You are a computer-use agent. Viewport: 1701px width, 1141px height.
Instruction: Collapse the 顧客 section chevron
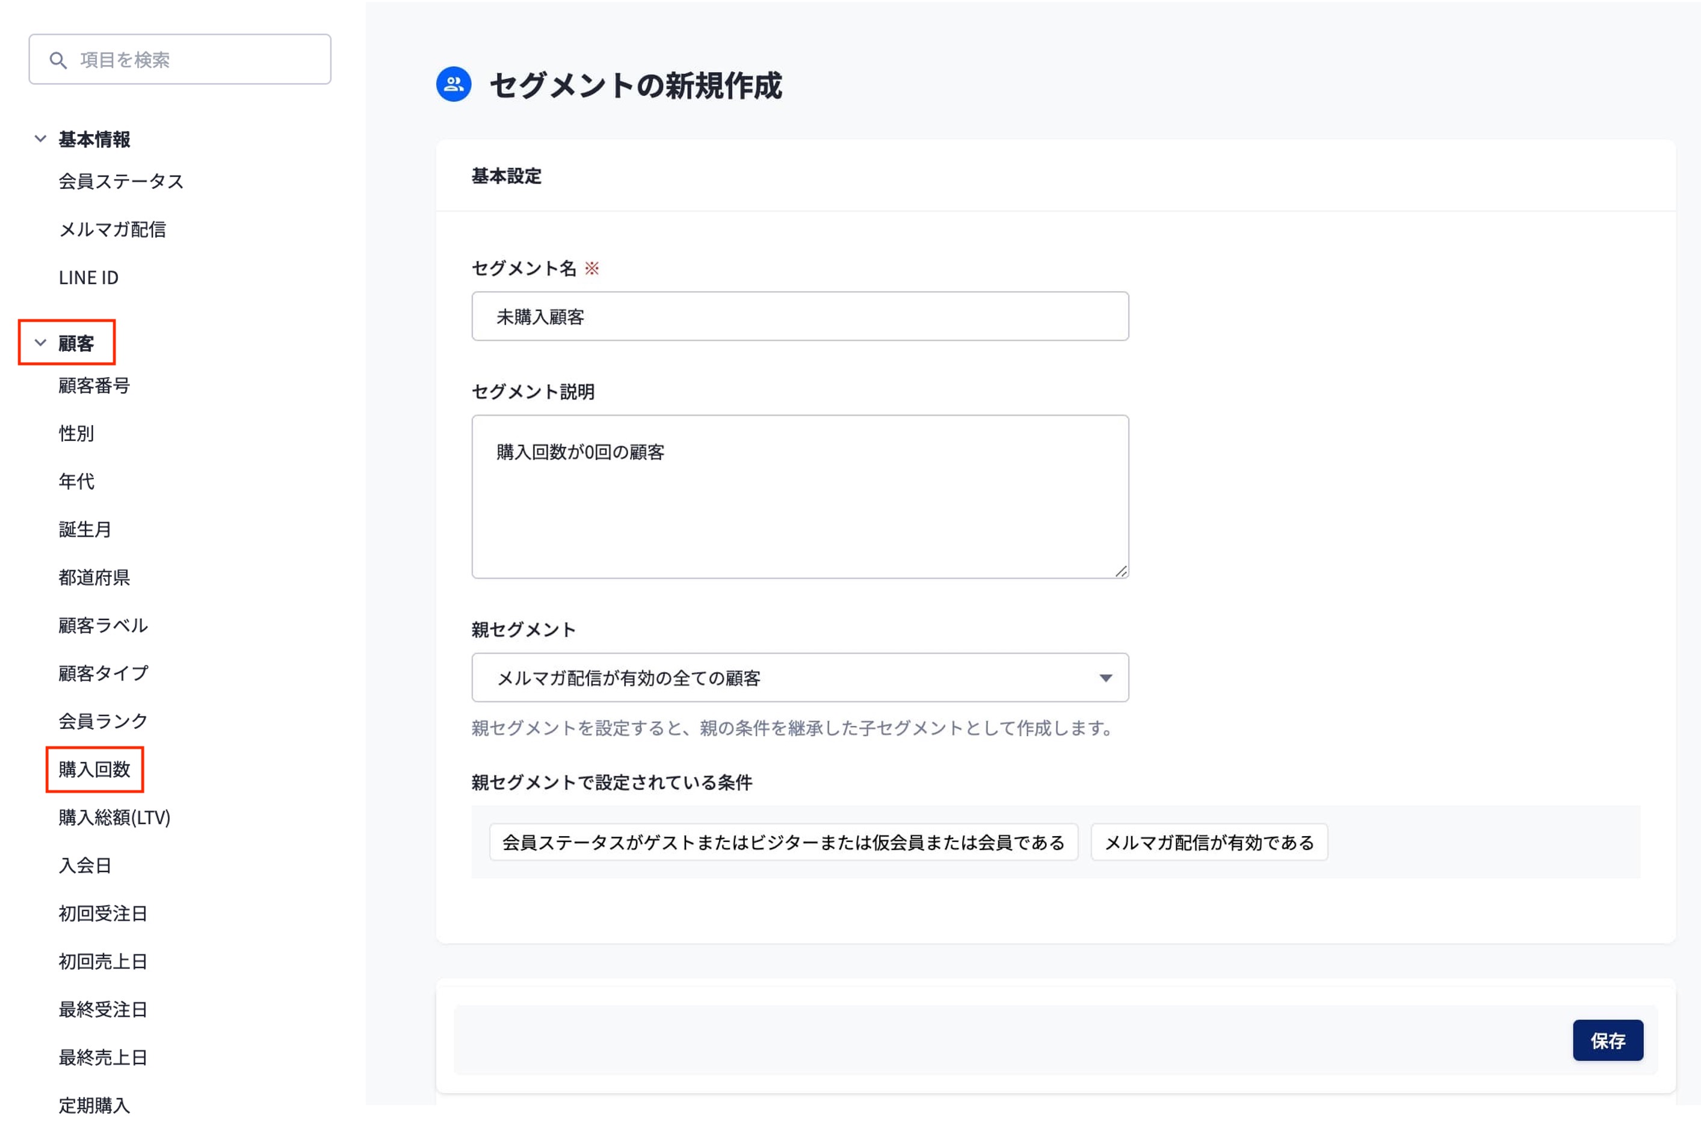pos(40,342)
